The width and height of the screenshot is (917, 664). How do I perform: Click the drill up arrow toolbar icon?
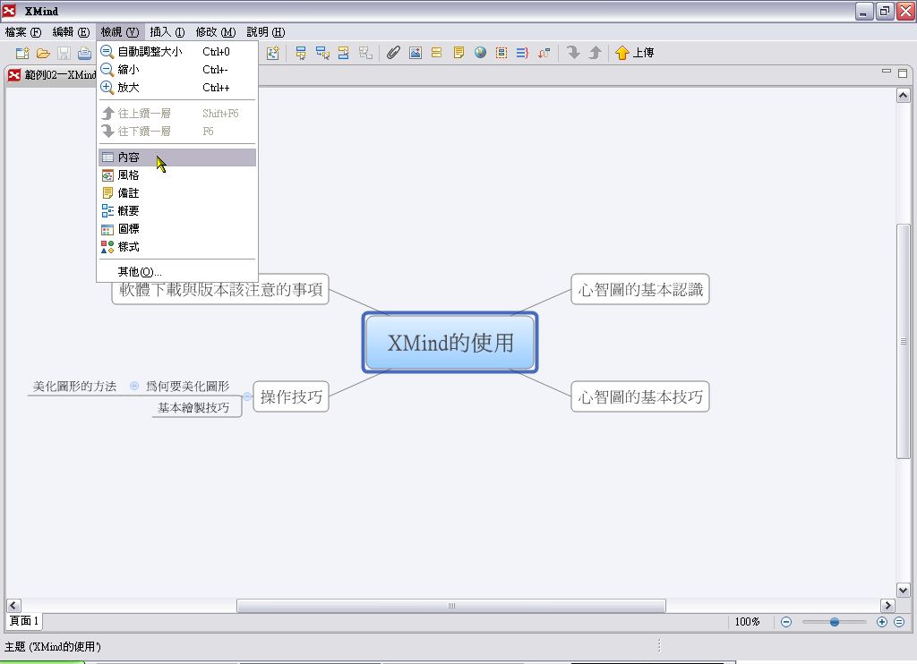tap(595, 53)
